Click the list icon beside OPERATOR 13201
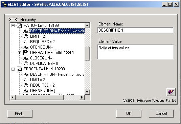Image resolution: width=181 pixels, height=124 pixels. click(x=26, y=53)
